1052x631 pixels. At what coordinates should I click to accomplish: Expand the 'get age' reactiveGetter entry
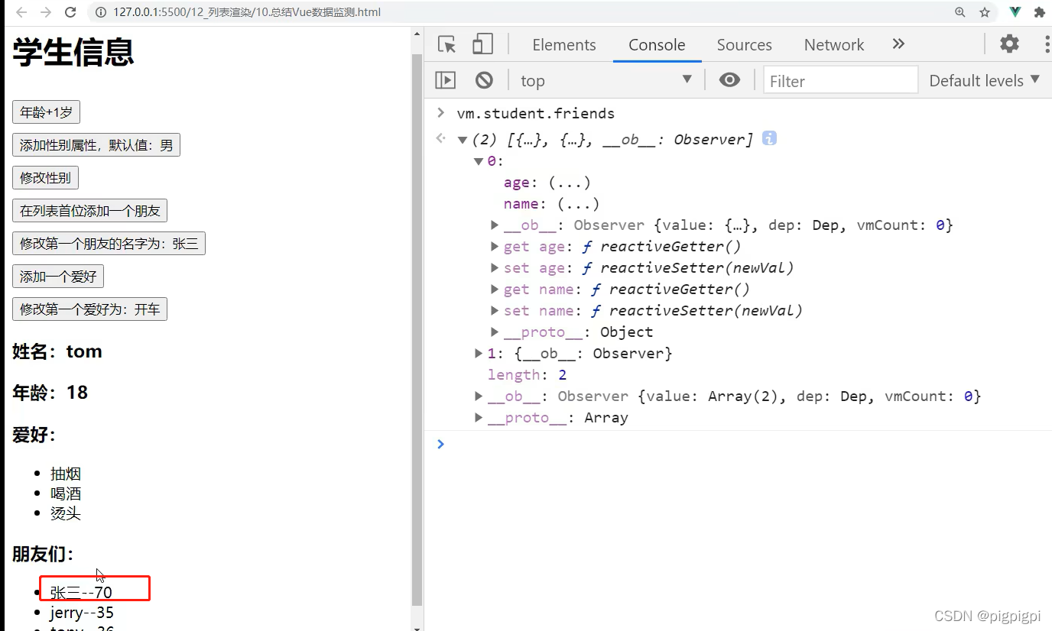(495, 247)
